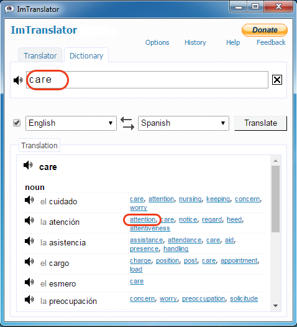The height and width of the screenshot is (327, 297).
Task: Open the Options link
Action: [x=157, y=42]
